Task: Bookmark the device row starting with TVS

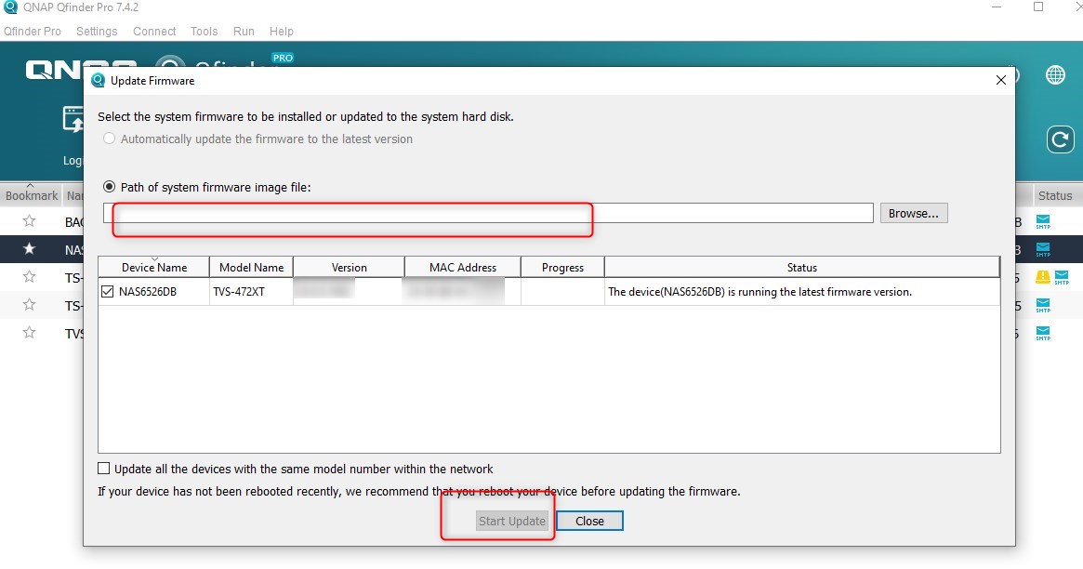Action: pos(29,333)
